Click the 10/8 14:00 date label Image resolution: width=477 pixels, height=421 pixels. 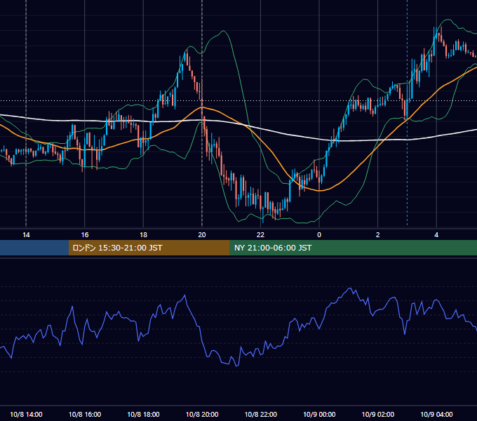26,414
